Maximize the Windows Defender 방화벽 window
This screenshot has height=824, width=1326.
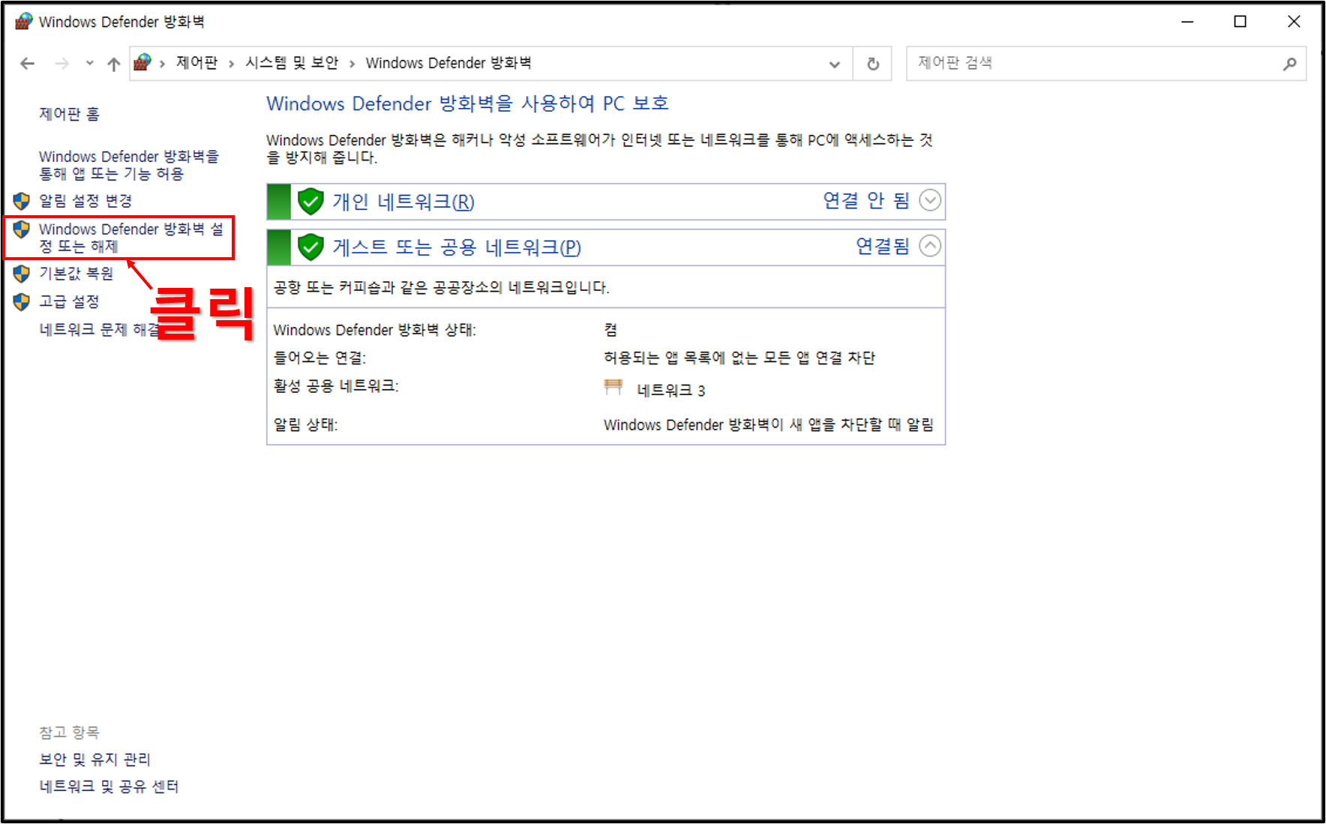pos(1240,22)
